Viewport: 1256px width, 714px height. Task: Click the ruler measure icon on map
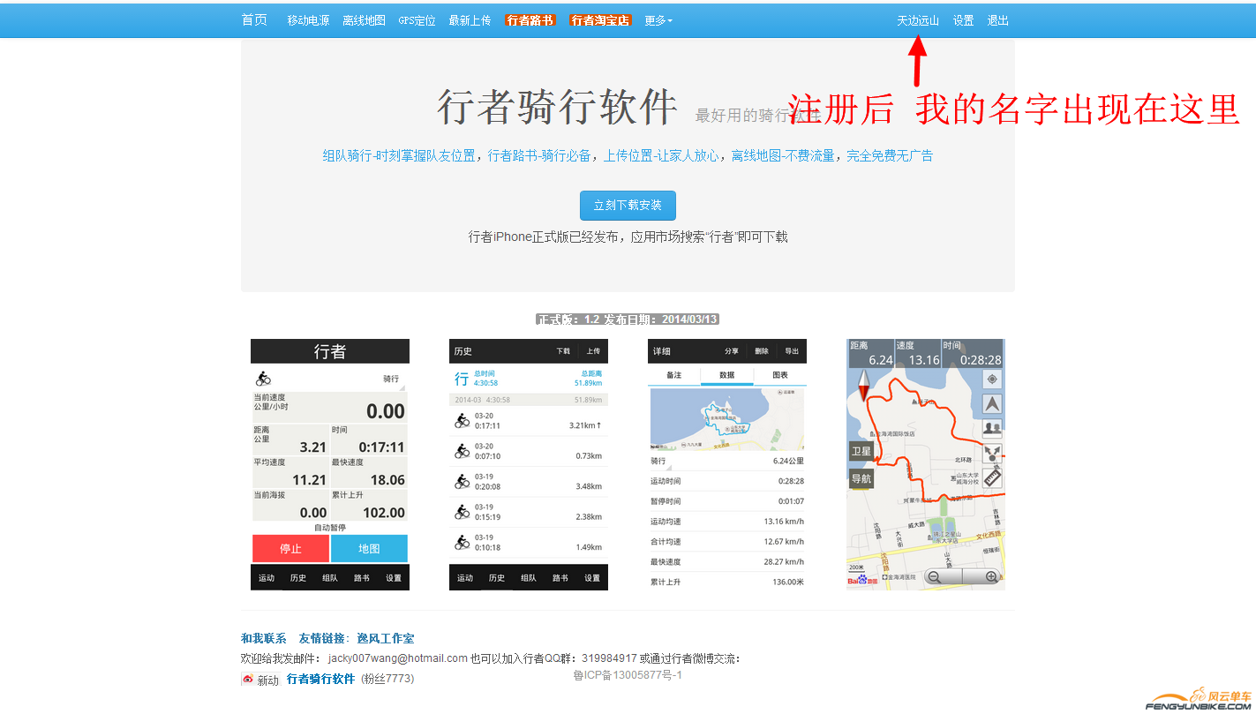992,477
